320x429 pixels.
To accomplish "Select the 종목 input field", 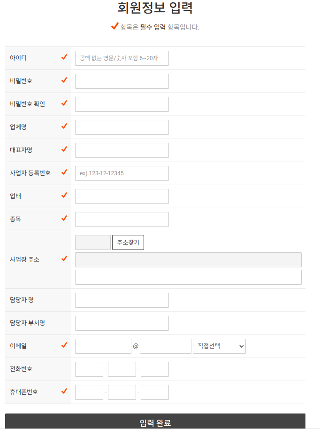I will click(x=122, y=219).
